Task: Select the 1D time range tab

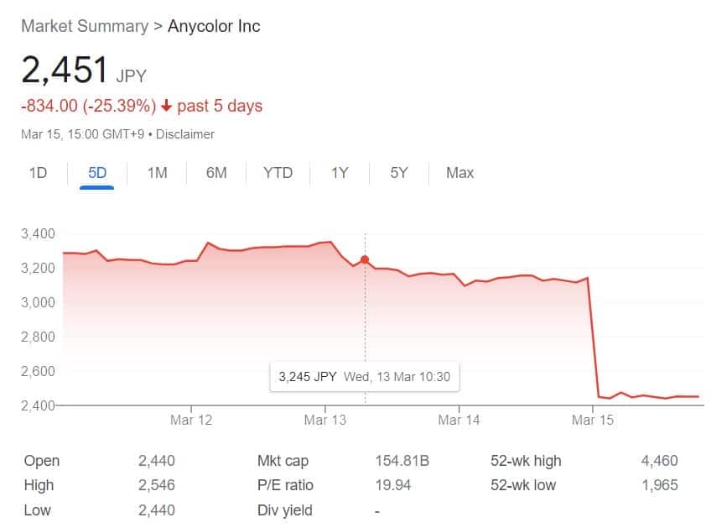Action: [38, 173]
